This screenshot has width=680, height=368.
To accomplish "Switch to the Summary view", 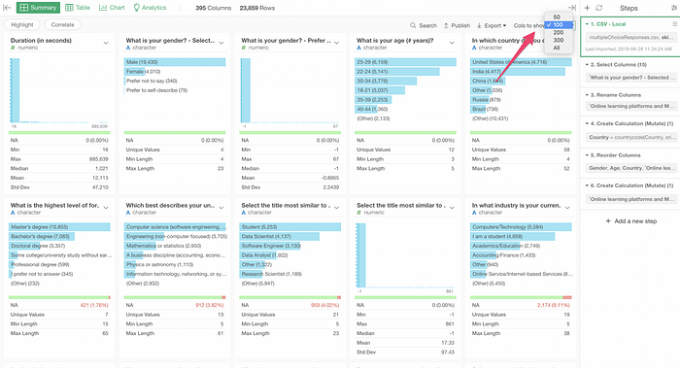I will [38, 8].
